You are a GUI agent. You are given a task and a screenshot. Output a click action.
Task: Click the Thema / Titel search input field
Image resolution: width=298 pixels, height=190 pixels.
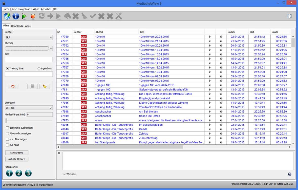(29, 74)
